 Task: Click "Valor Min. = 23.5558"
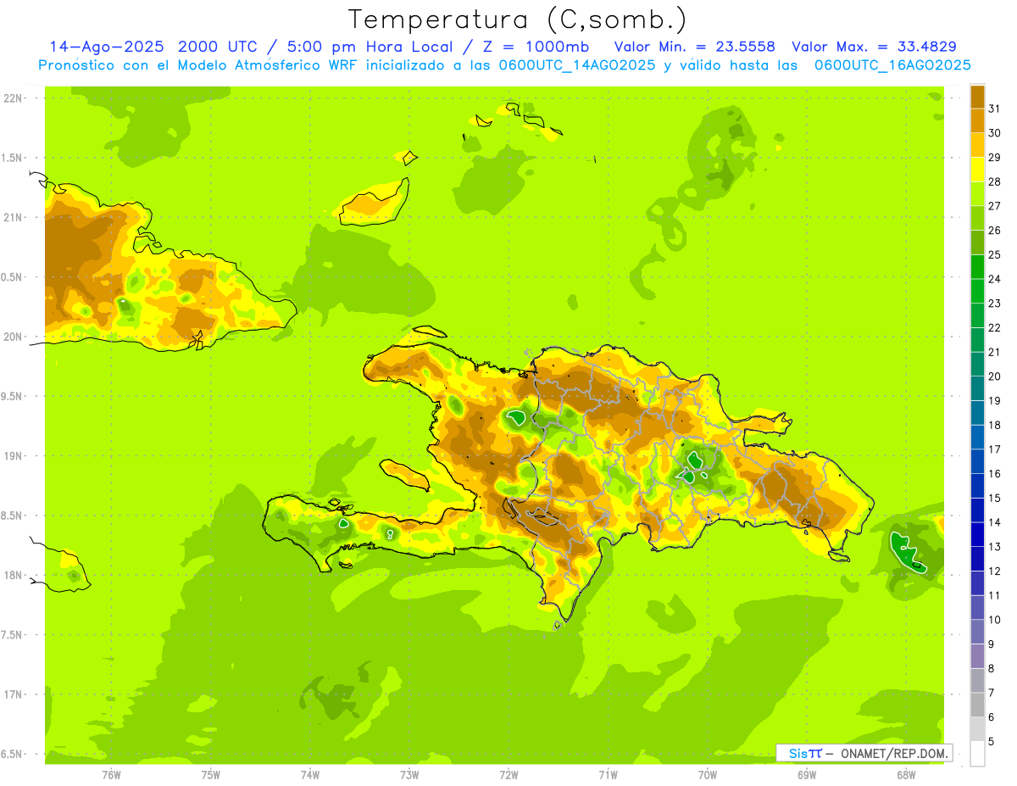pos(693,47)
